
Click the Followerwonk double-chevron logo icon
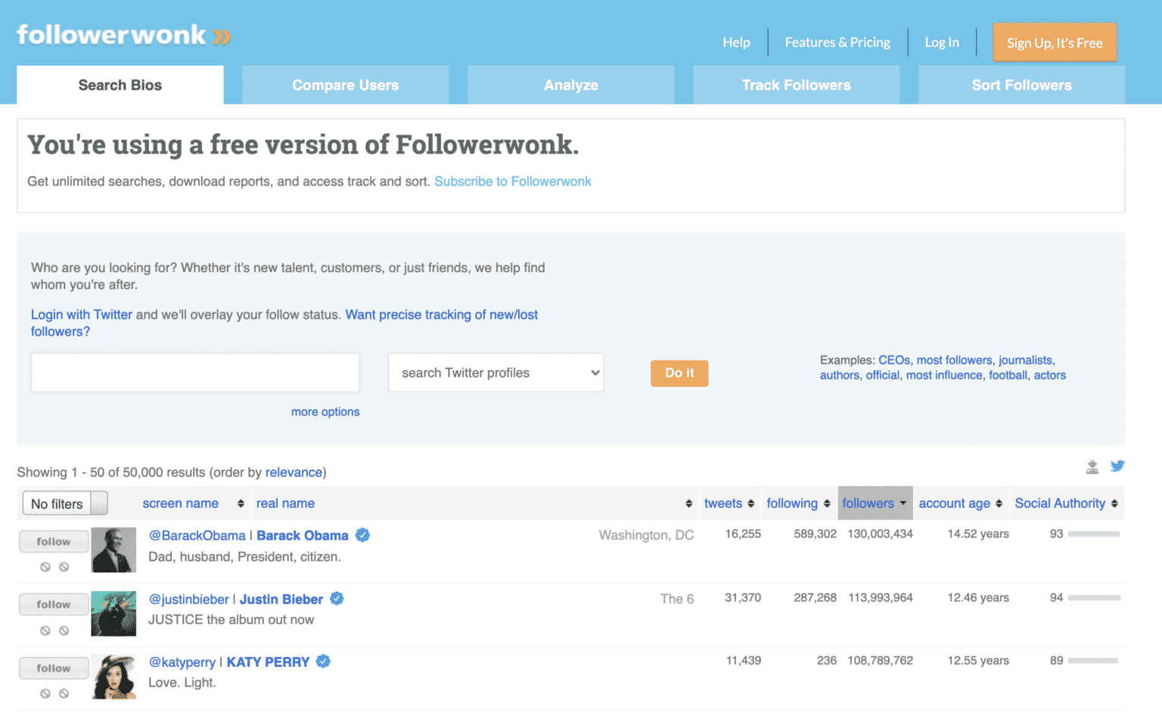220,36
